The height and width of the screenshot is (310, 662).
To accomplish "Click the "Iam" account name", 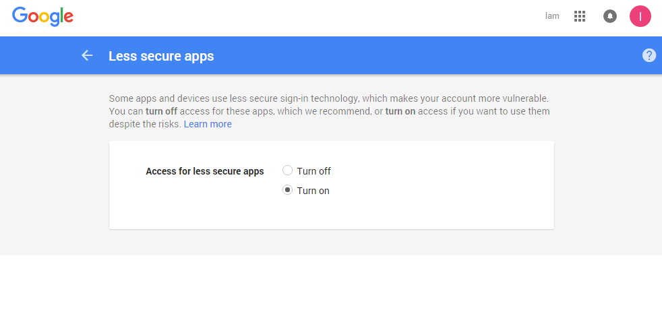I will [552, 16].
